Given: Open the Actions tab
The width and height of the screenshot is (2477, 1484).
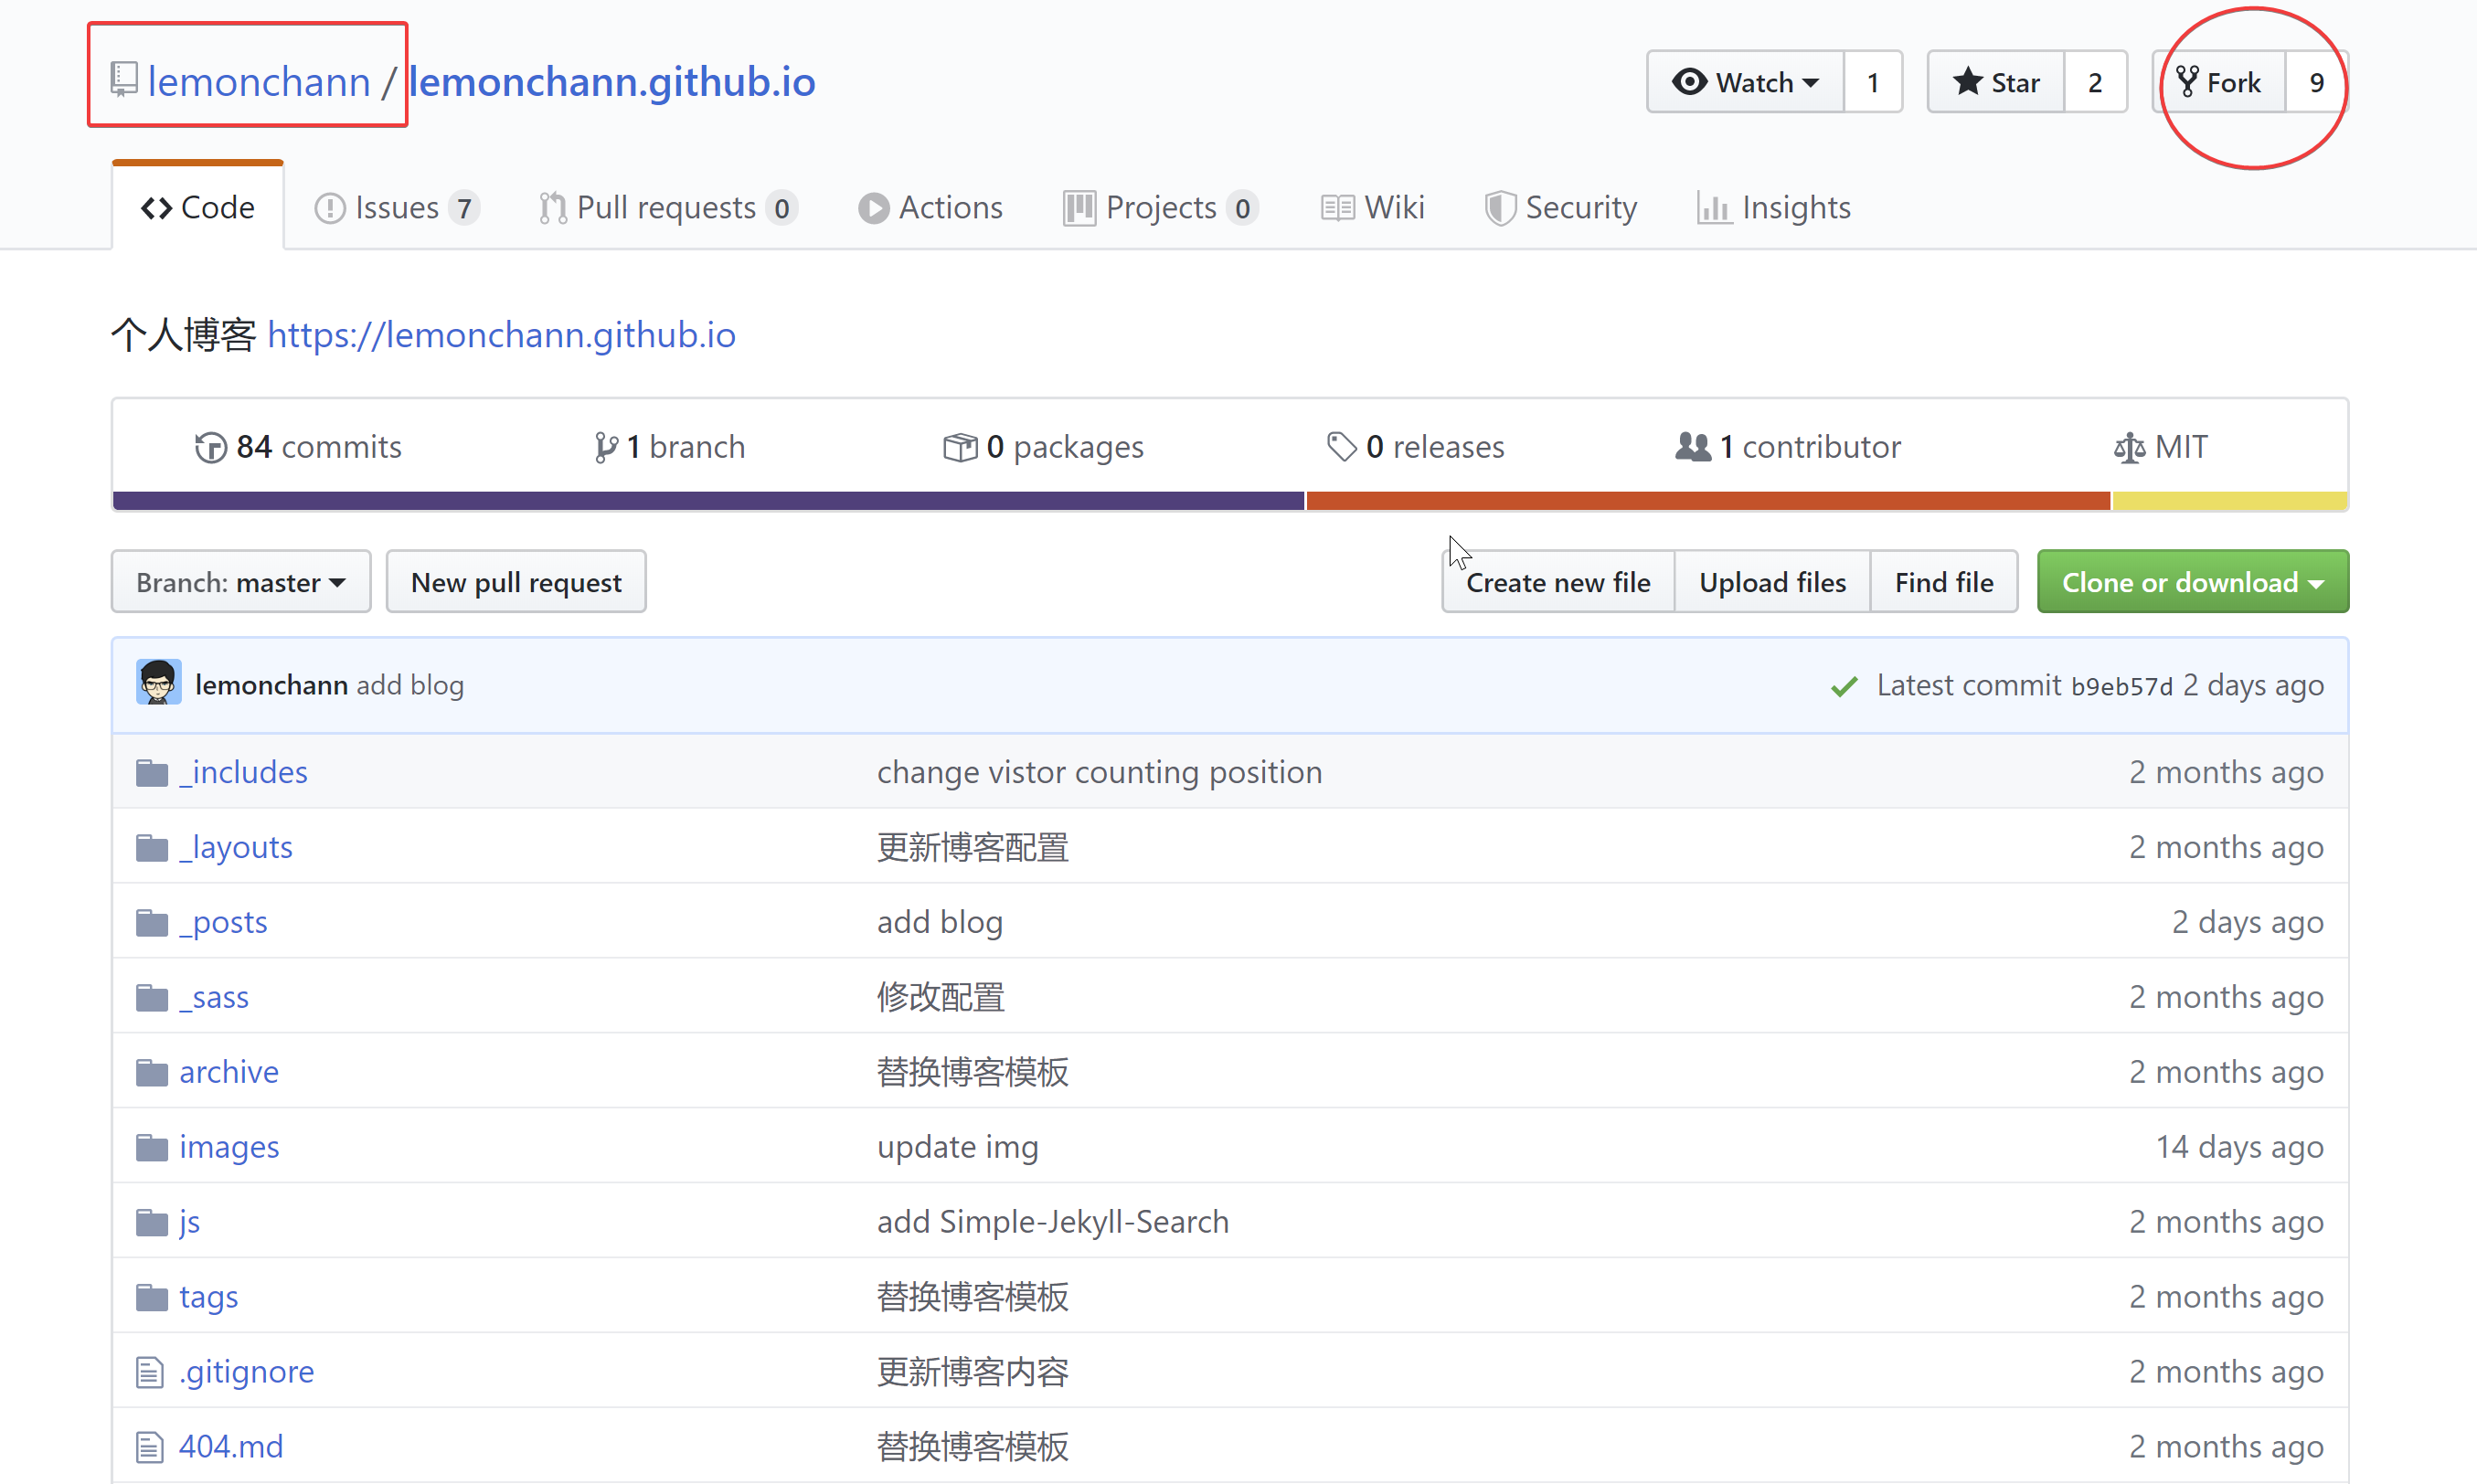Looking at the screenshot, I should point(930,207).
